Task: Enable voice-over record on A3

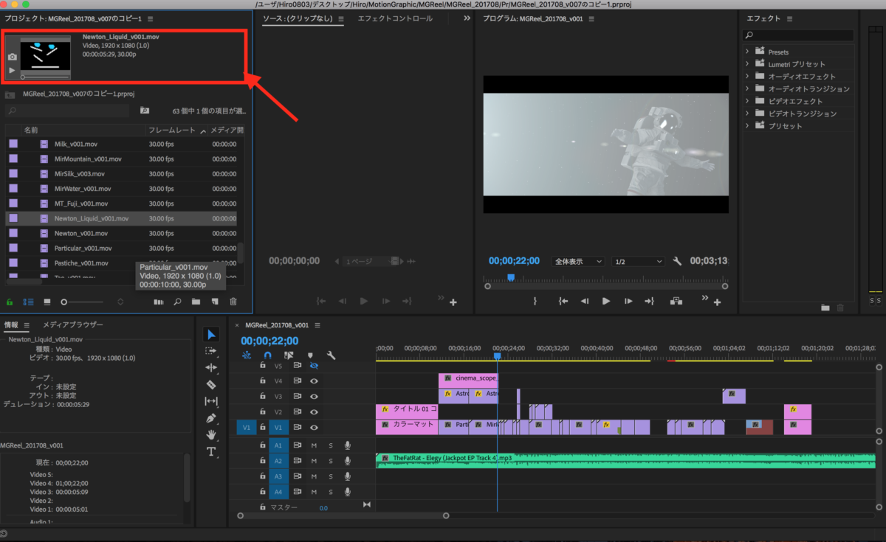Action: (347, 476)
